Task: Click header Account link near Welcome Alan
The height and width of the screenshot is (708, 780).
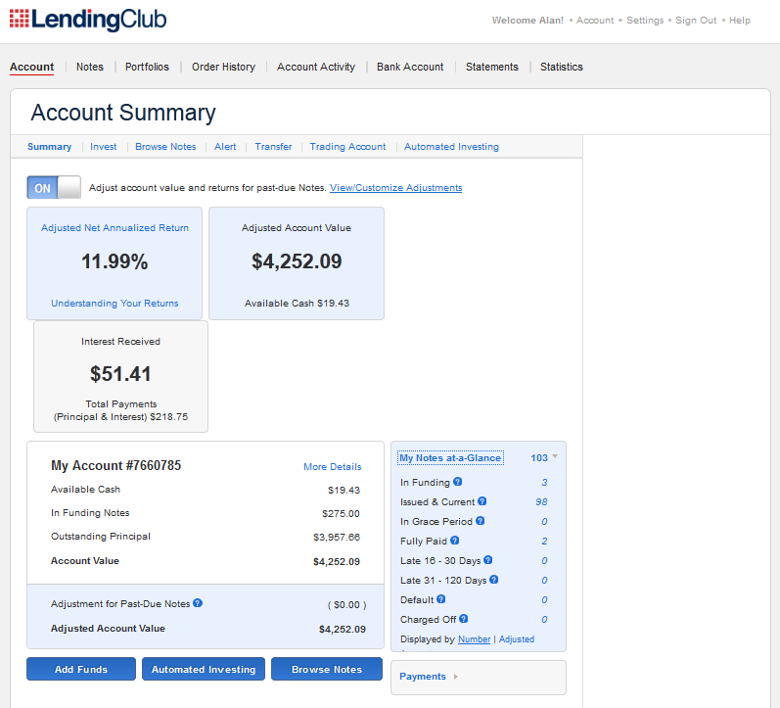Action: point(595,21)
